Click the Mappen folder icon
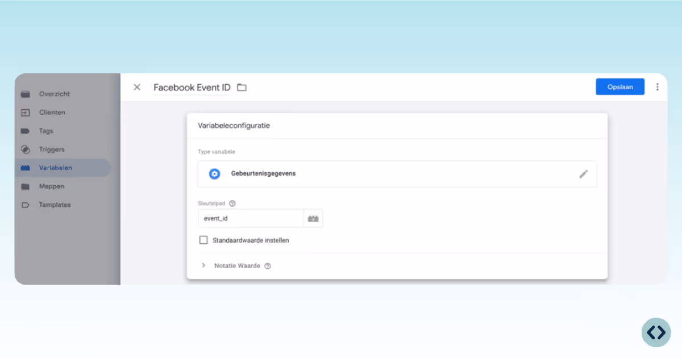 point(25,186)
